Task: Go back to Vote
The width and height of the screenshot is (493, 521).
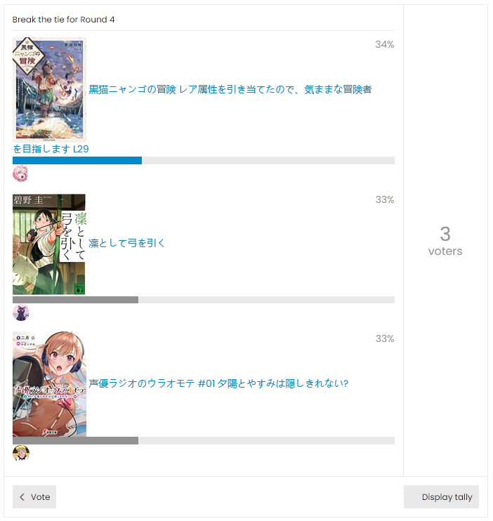Action: (x=34, y=497)
